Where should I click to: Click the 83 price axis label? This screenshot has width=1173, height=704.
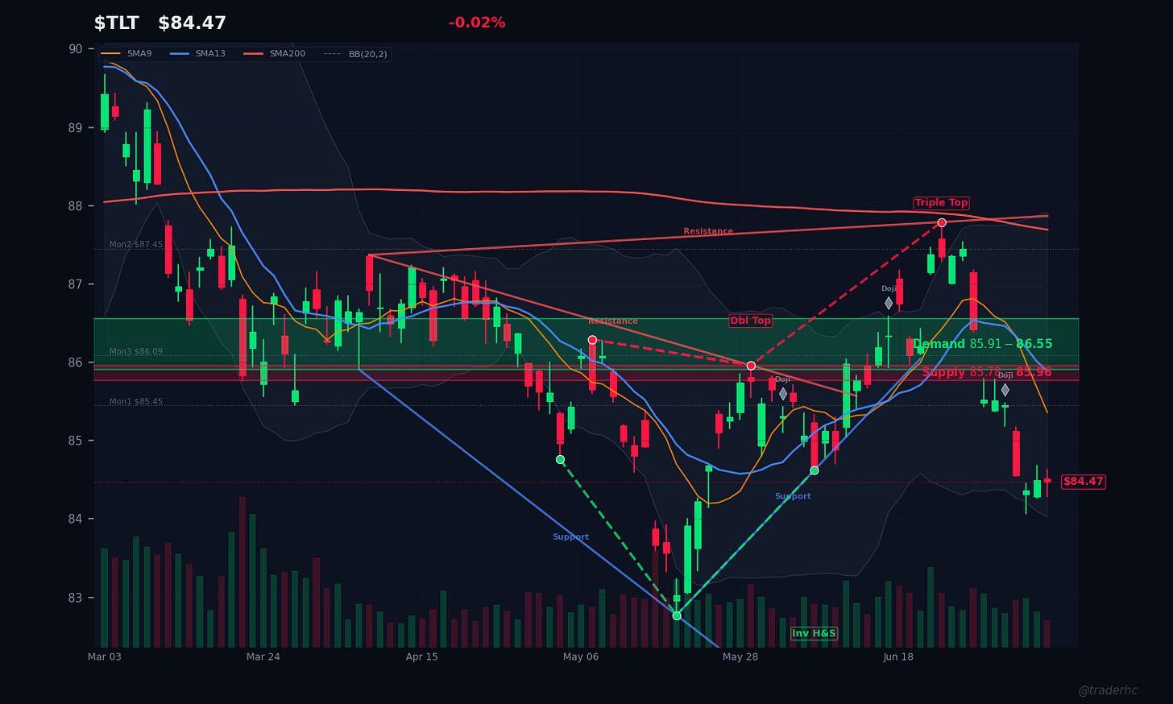75,598
